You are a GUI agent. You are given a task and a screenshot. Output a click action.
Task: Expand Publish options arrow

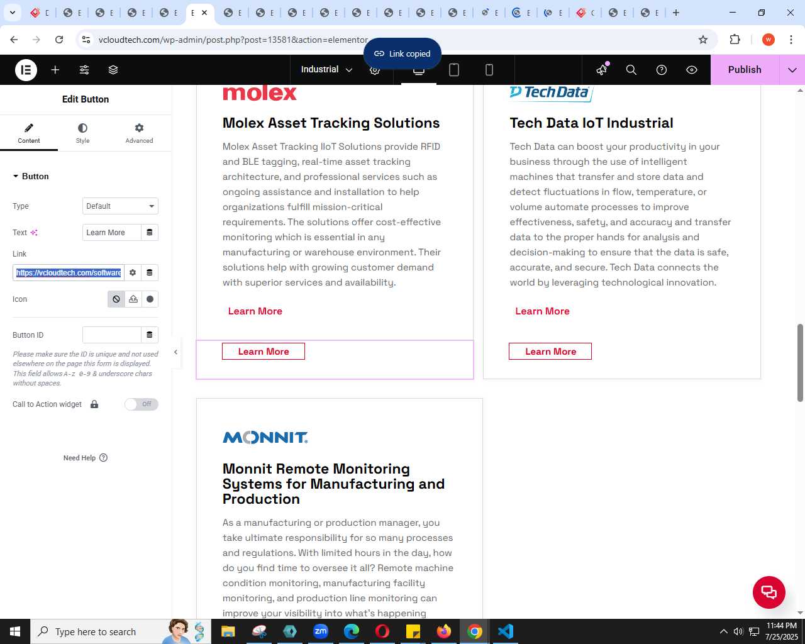coord(792,70)
